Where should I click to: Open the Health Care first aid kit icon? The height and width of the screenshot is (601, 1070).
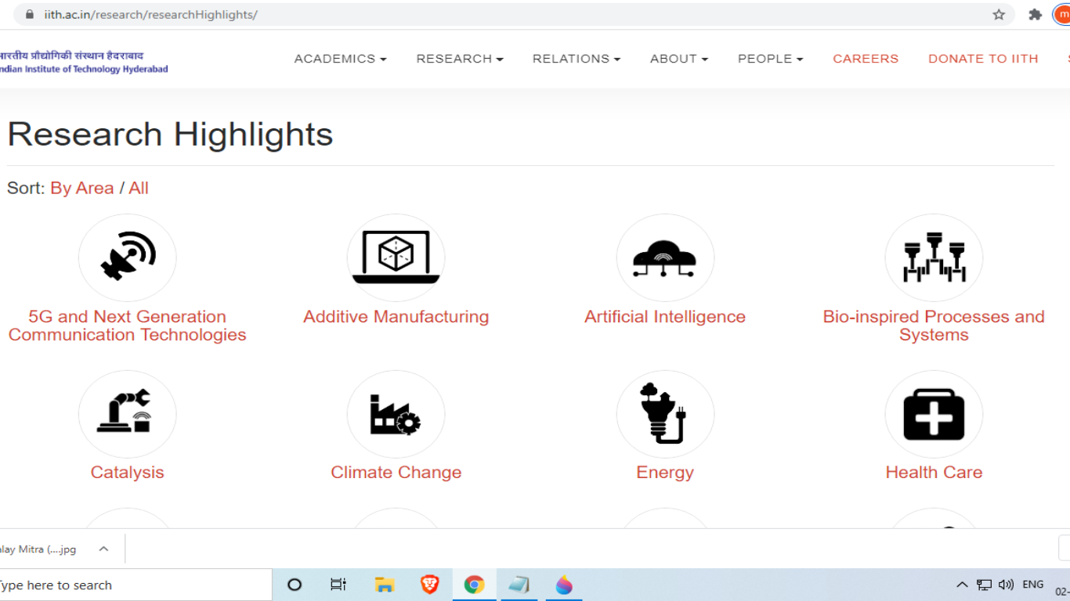click(934, 414)
